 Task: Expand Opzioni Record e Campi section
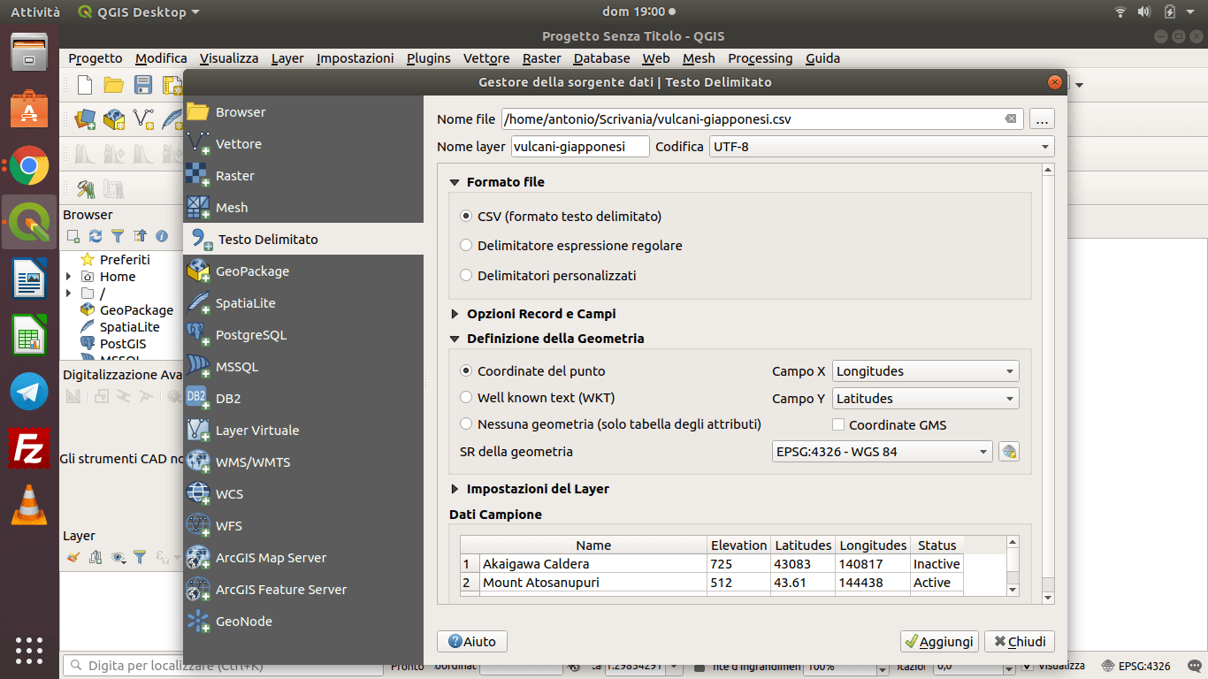[x=455, y=314]
